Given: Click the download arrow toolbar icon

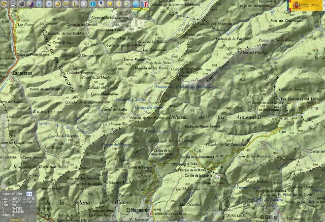Looking at the screenshot, I should coord(39,4).
